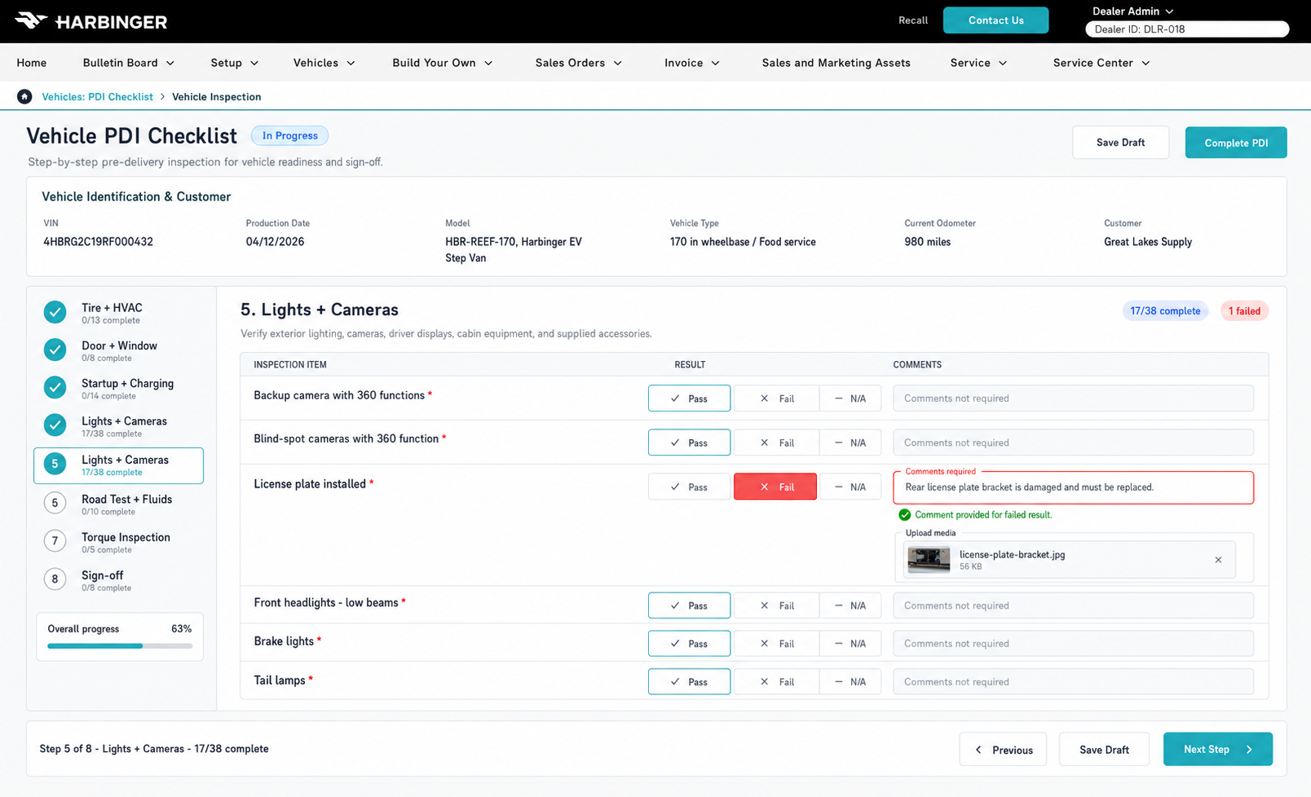Expand the Service menu
1311x797 pixels.
click(x=978, y=63)
